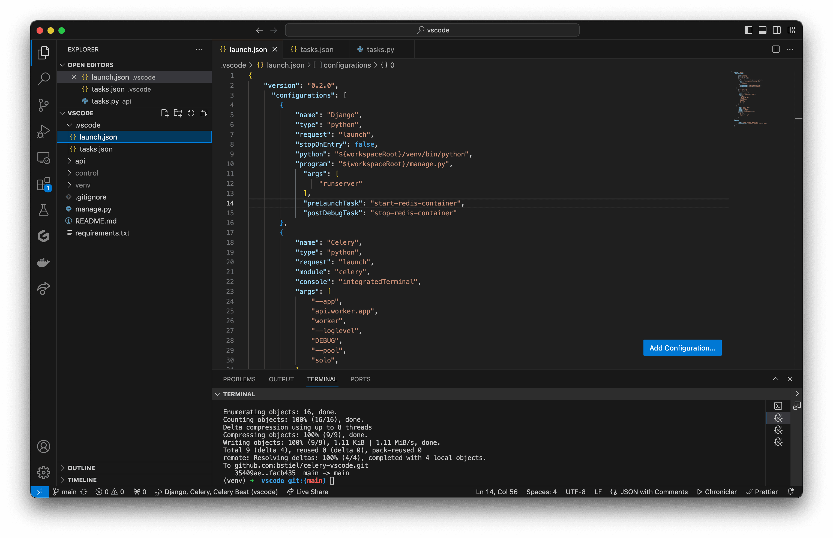
Task: Open the Run and Debug view
Action: click(43, 131)
